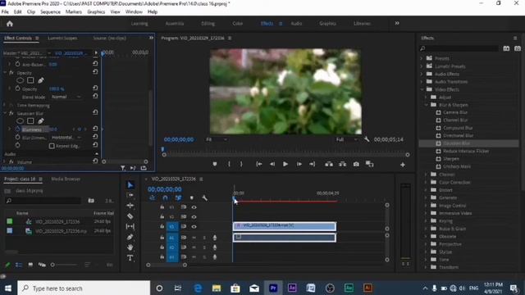Screen dimensions: 525x295
Task: Open the File menu
Action: pos(5,11)
